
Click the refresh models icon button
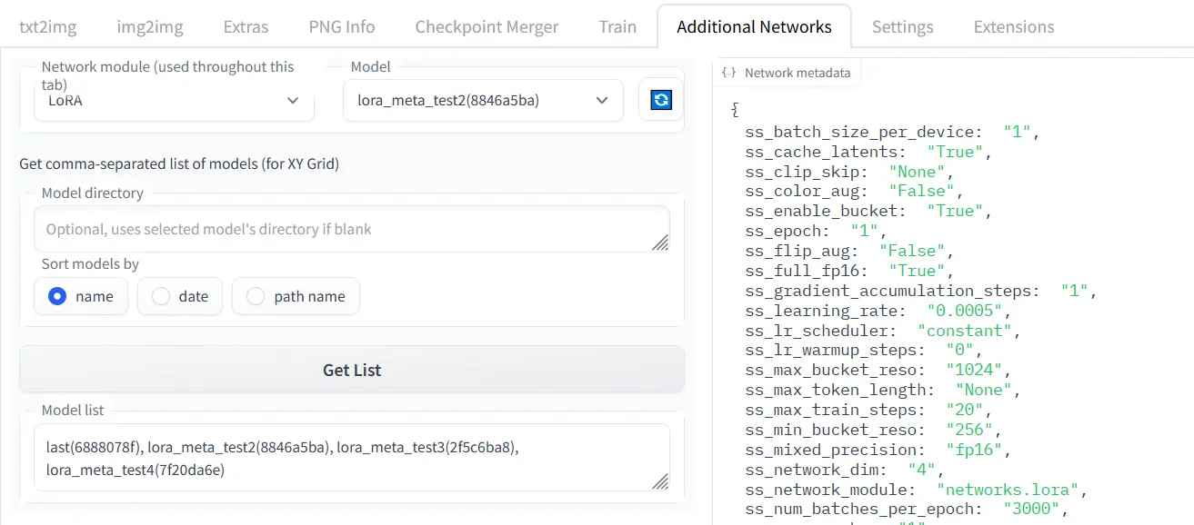coord(661,100)
